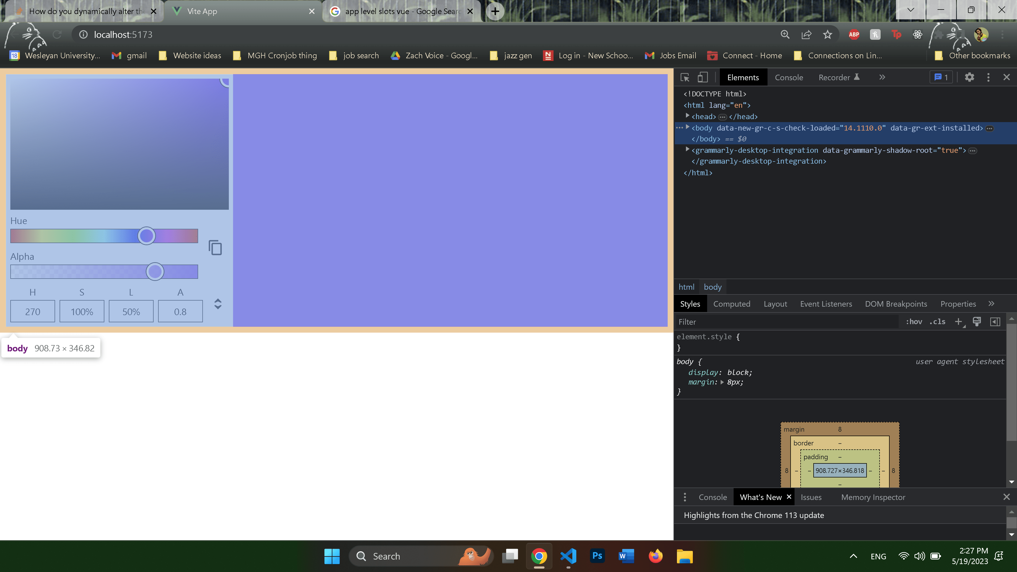This screenshot has width=1017, height=572.
Task: Click the computed styles sidebar toggle icon
Action: [x=995, y=322]
